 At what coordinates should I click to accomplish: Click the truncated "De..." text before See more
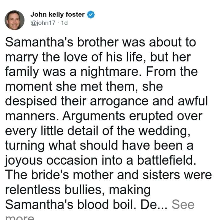154,204
